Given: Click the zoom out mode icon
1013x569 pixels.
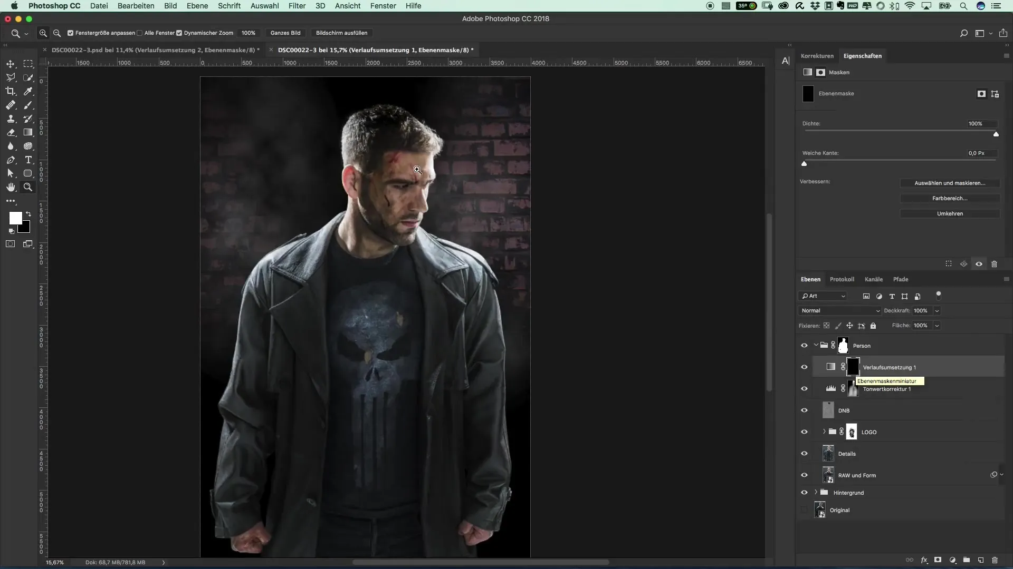Looking at the screenshot, I should coord(57,33).
